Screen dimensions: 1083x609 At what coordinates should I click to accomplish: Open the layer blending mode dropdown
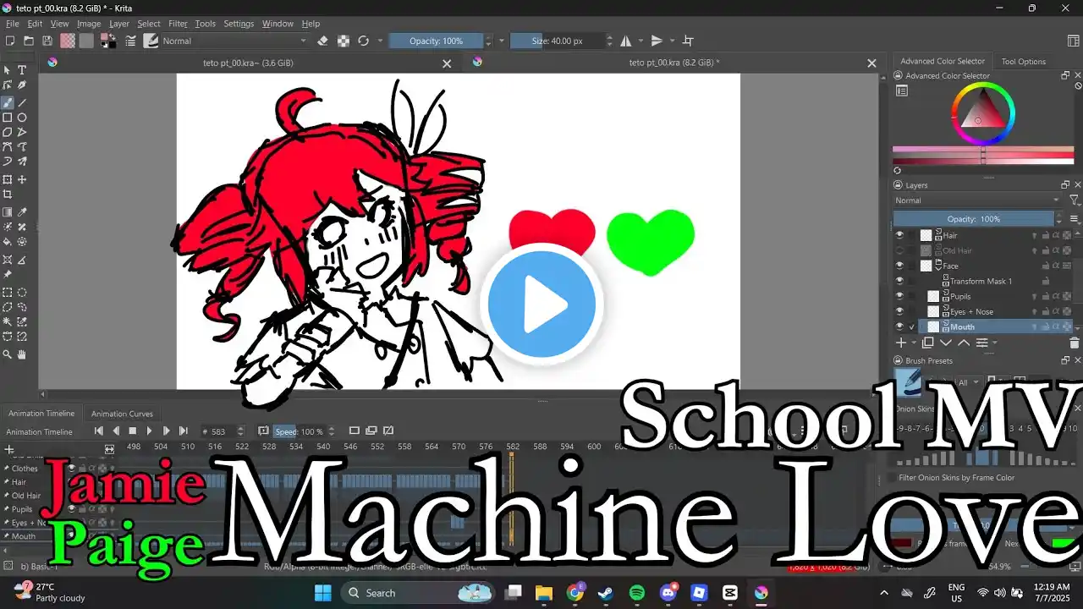pyautogui.click(x=978, y=200)
